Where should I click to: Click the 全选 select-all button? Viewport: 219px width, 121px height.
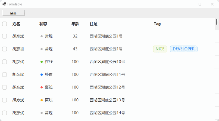(13, 13)
